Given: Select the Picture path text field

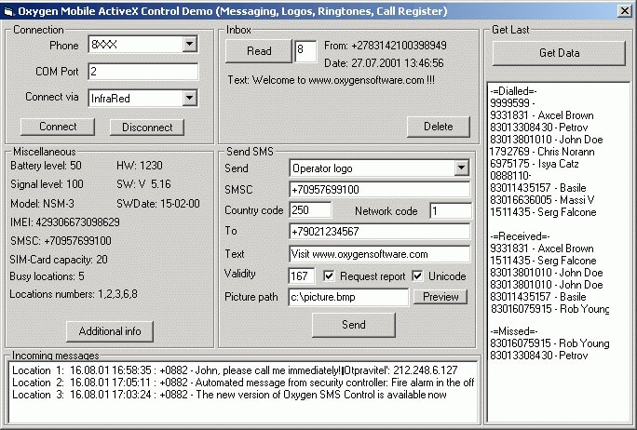Looking at the screenshot, I should tap(348, 297).
